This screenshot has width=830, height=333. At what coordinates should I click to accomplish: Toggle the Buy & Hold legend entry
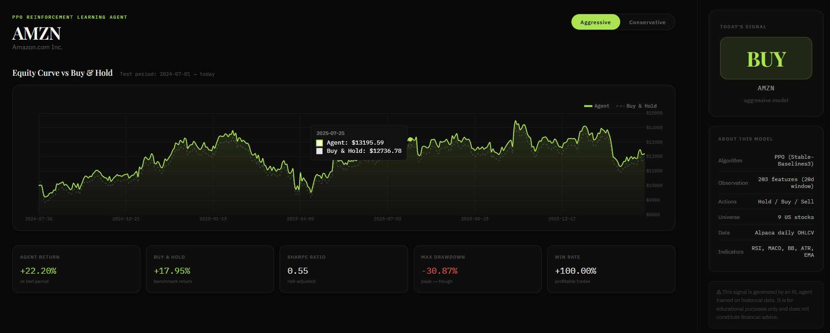pyautogui.click(x=637, y=106)
